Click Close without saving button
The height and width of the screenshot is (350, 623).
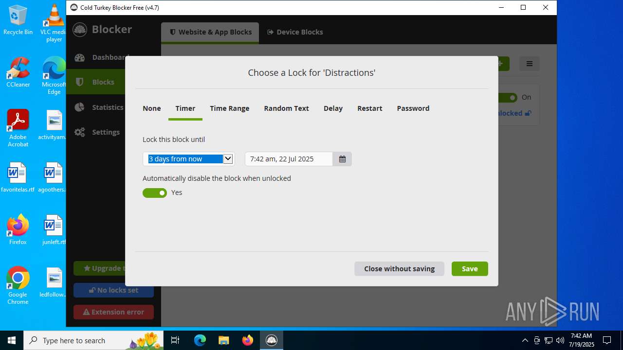click(399, 269)
